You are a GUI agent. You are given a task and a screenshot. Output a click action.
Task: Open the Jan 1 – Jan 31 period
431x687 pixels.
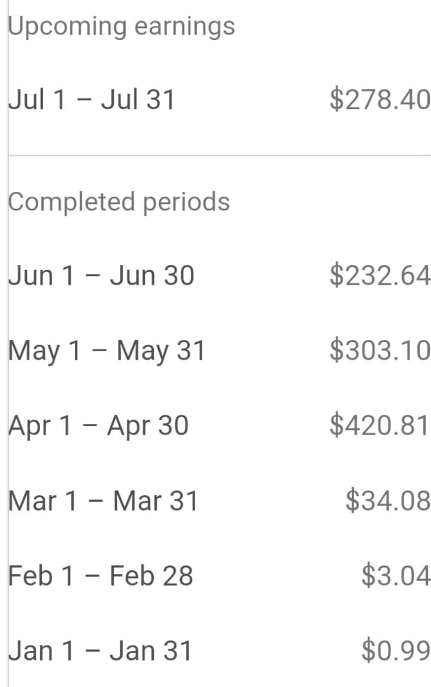pos(100,650)
